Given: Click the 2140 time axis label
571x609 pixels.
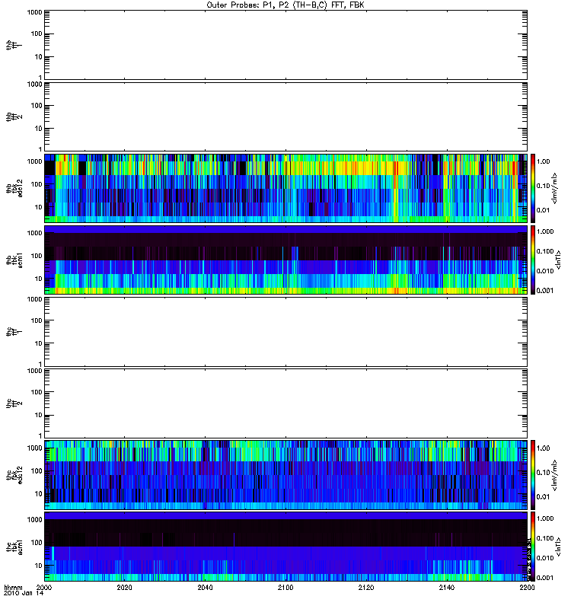Looking at the screenshot, I should point(447,588).
